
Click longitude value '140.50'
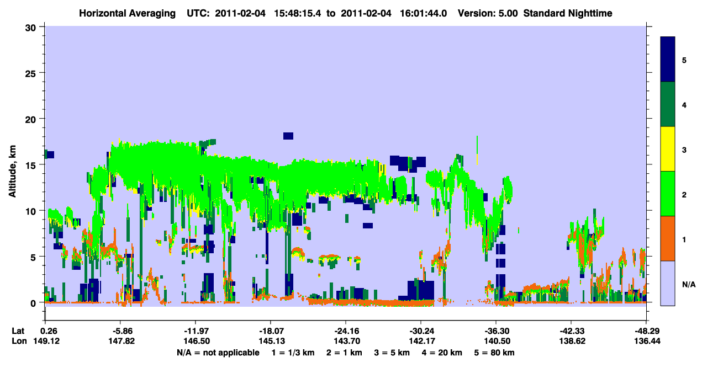click(496, 341)
